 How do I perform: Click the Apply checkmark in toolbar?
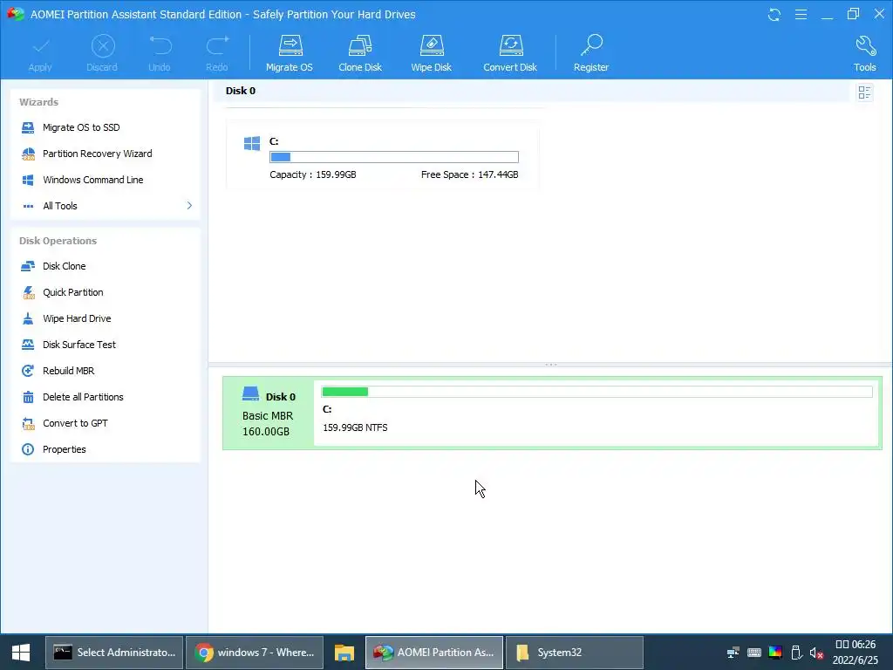pos(40,45)
